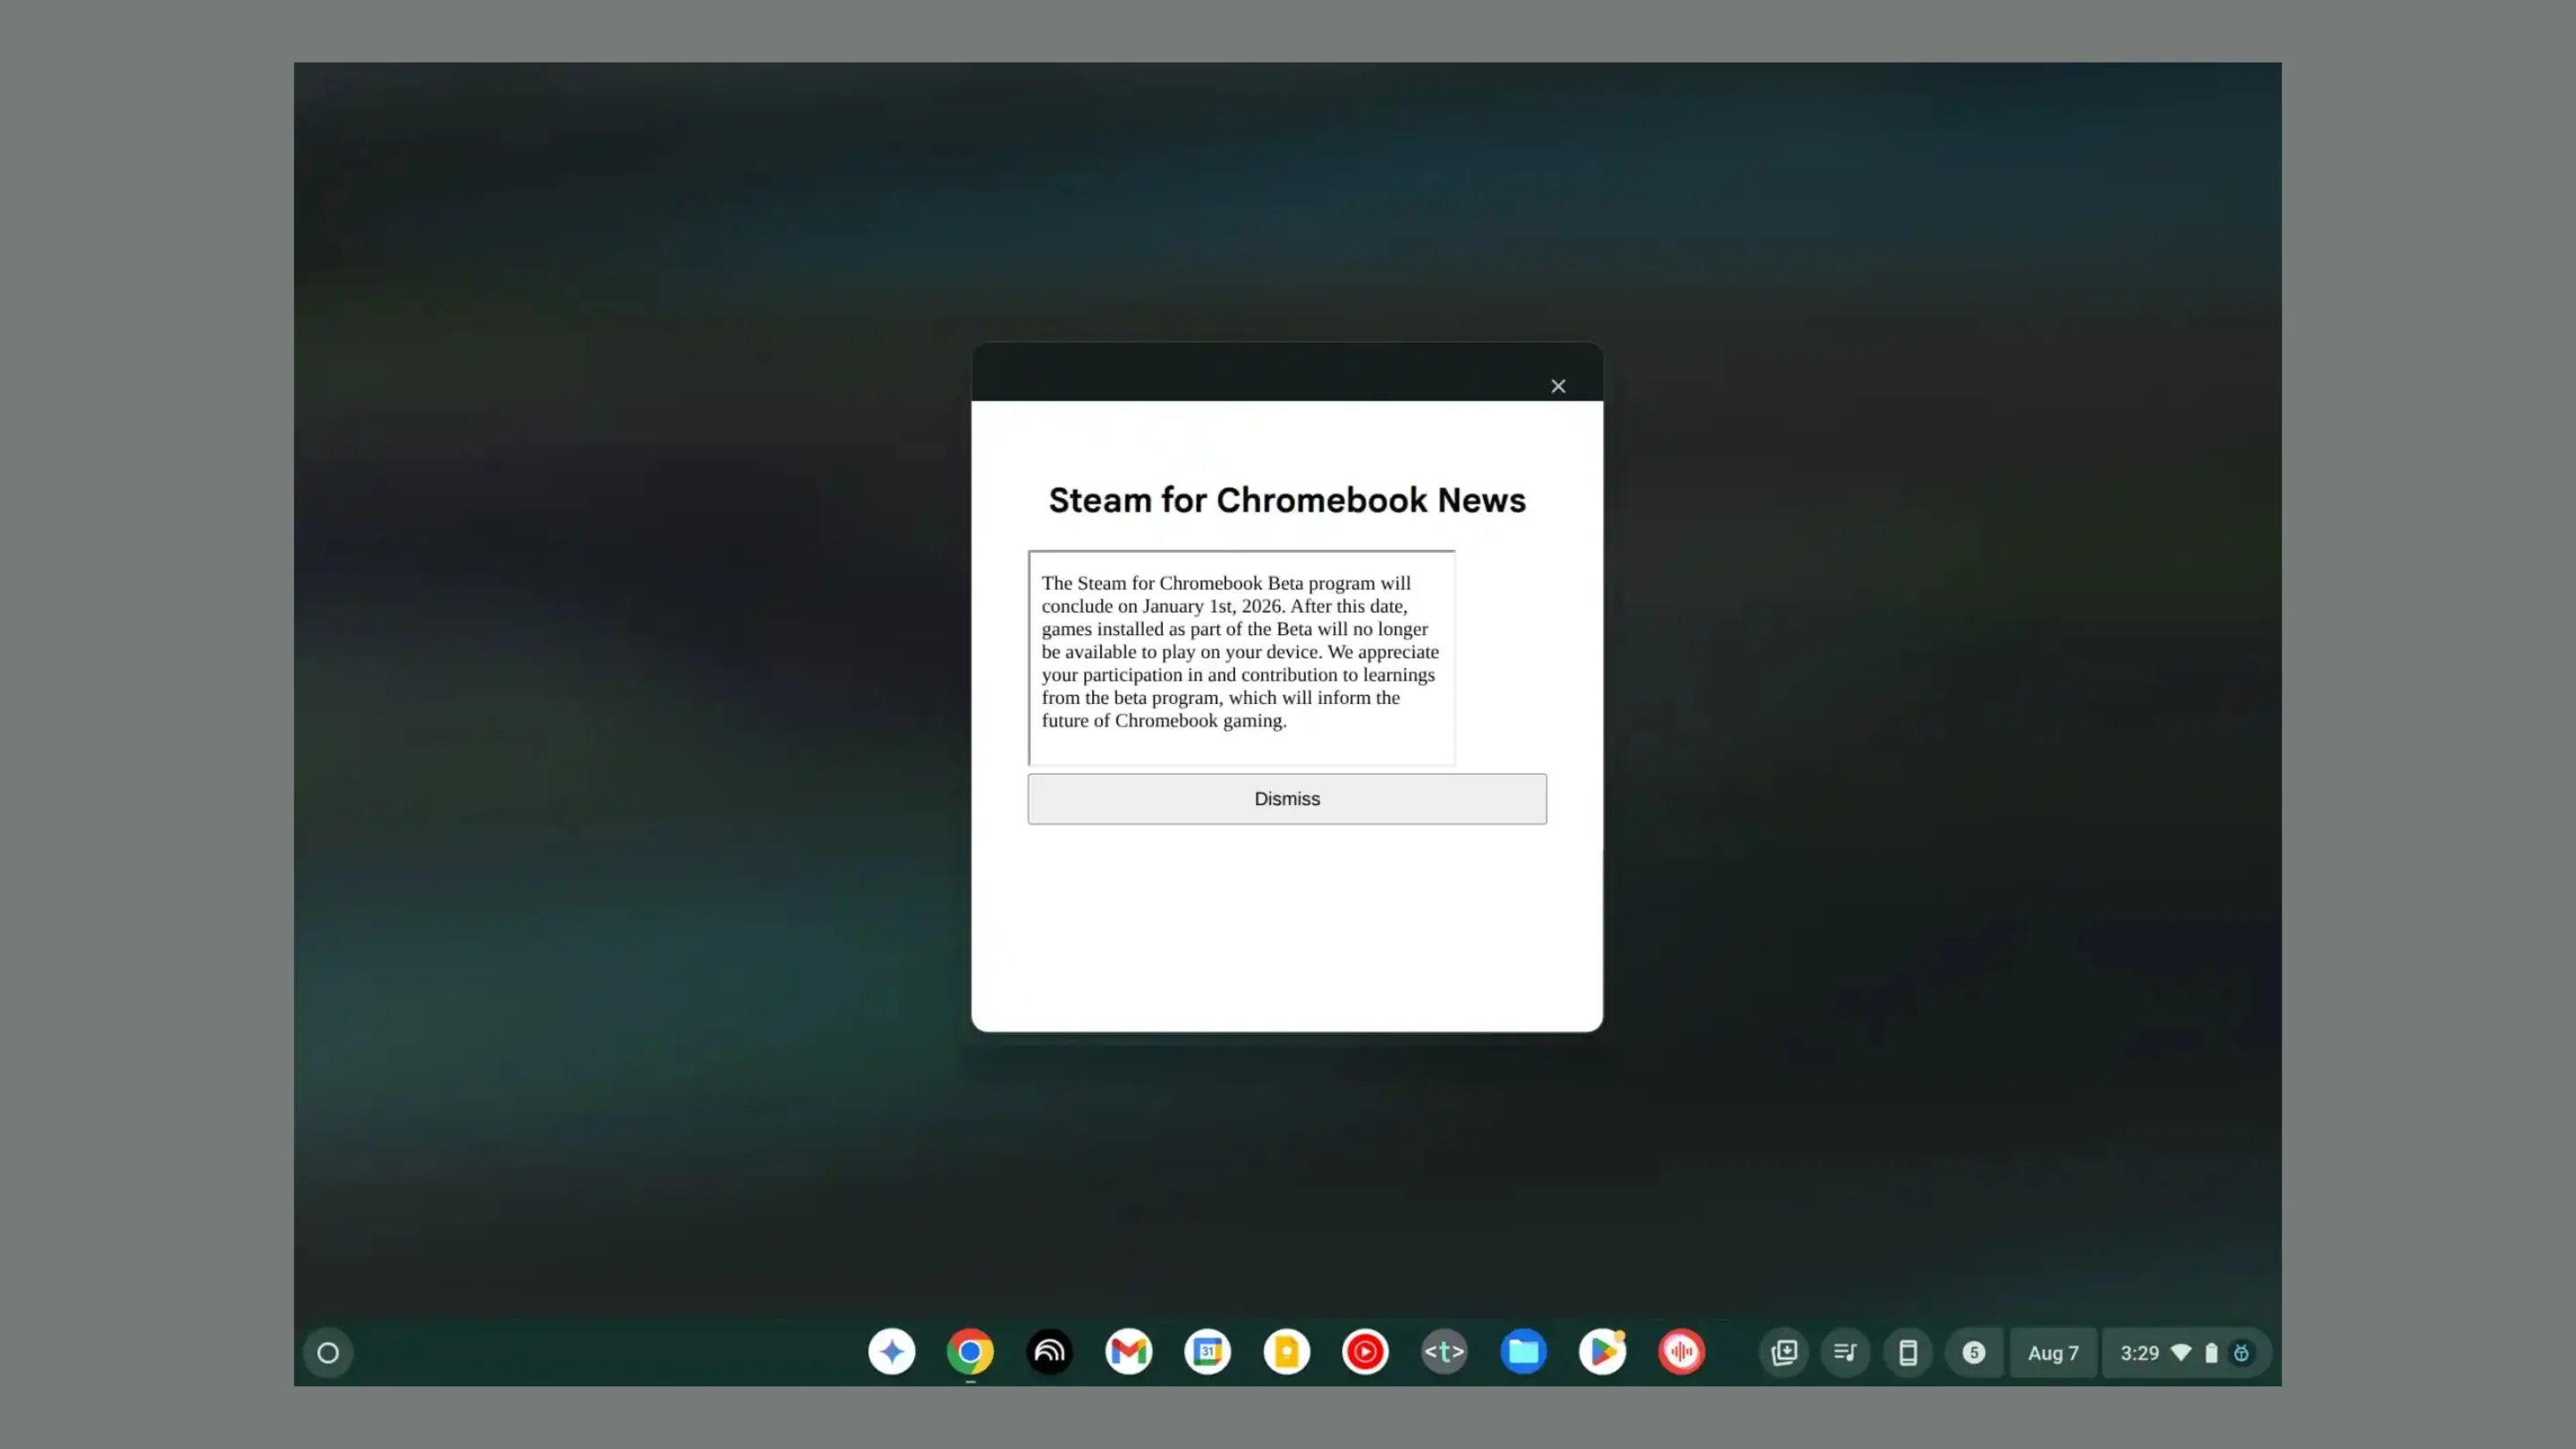2576x1449 pixels.
Task: Click the battery status icon in tray
Action: tap(2211, 1352)
